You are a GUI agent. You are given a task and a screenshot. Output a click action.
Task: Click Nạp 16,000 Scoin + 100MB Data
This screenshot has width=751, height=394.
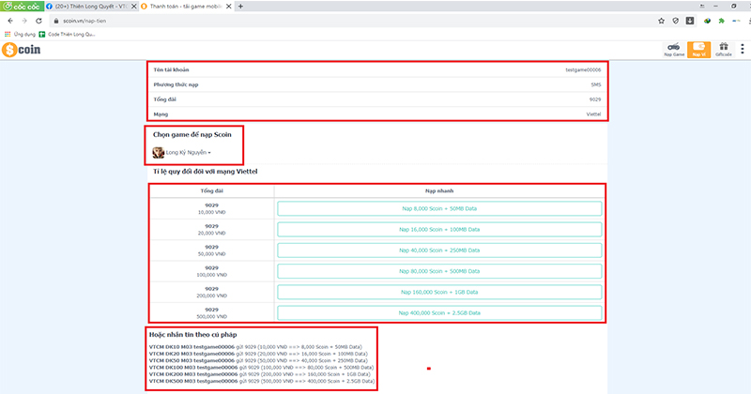439,229
